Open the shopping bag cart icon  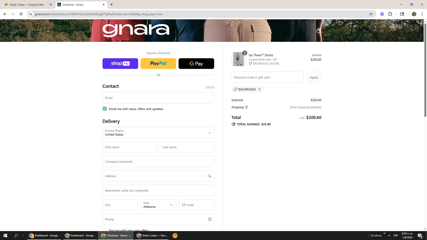pos(319,30)
